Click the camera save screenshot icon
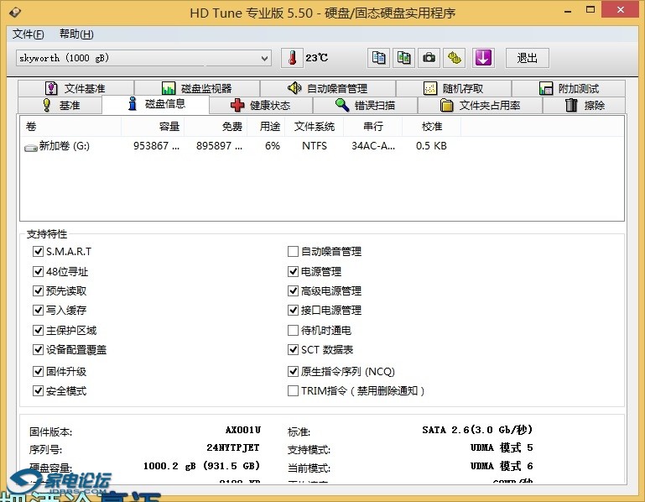Viewport: 645px width, 502px height. point(429,58)
